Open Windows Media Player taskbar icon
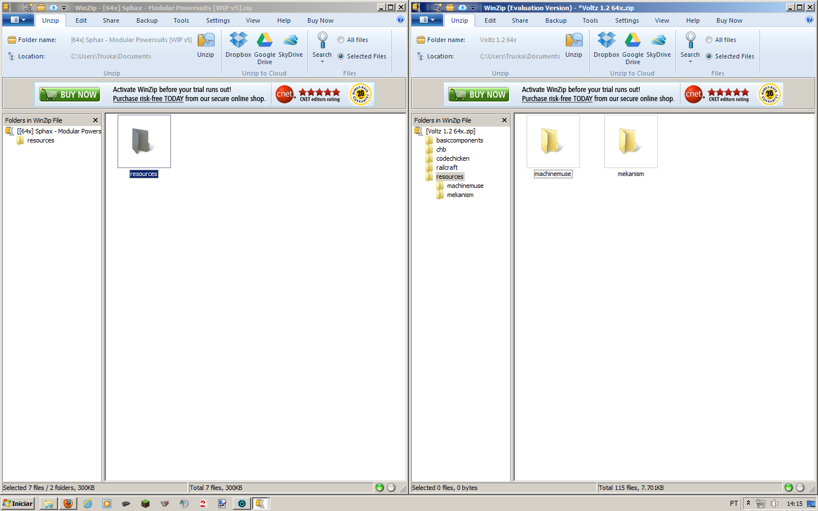 pyautogui.click(x=107, y=503)
